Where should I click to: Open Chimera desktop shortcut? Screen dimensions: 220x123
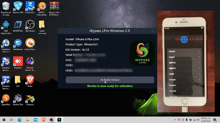30,100
